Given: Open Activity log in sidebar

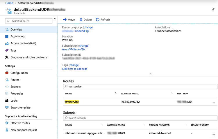Looking at the screenshot, I should click(x=17, y=36).
